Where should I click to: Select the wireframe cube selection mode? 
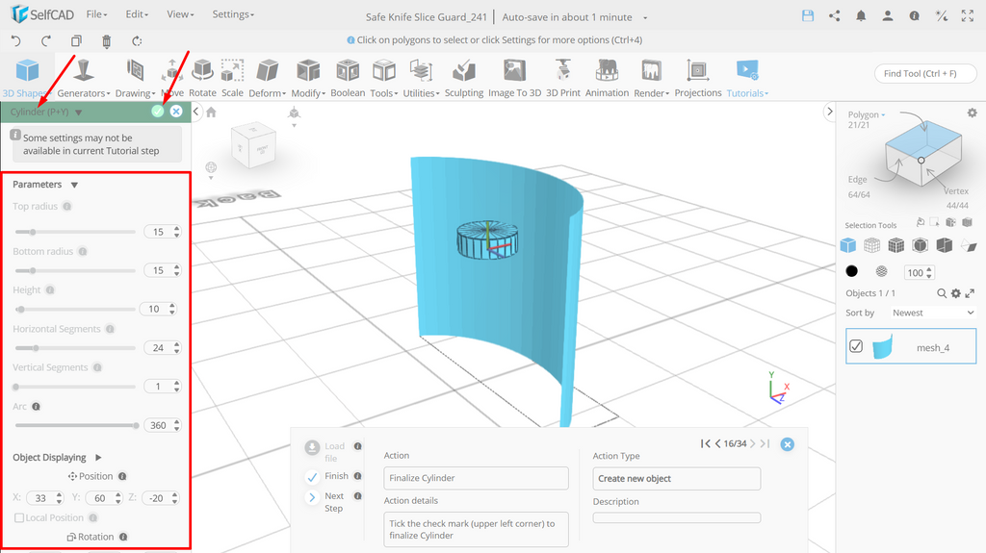coord(871,245)
